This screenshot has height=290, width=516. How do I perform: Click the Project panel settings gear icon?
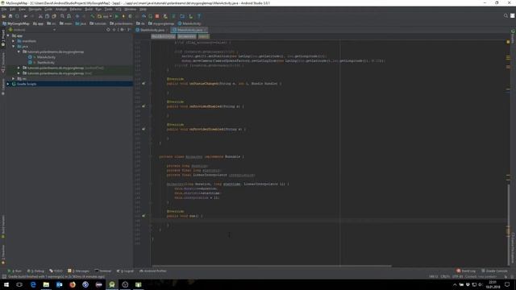(122, 30)
